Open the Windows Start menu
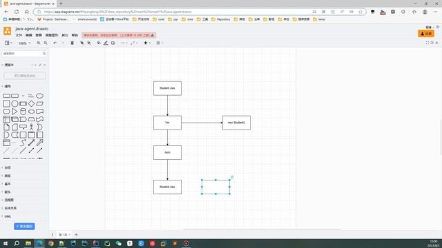Viewport: 442px width, 248px height. [x=6, y=243]
